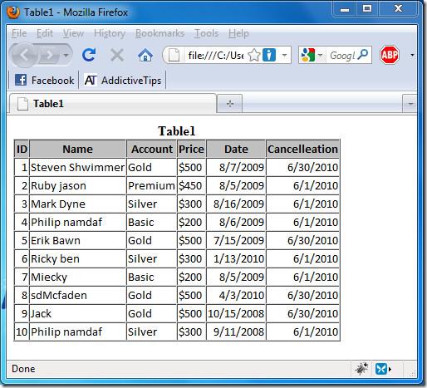This screenshot has width=427, height=388.
Task: Go back with the Back arrow button
Action: 24,56
